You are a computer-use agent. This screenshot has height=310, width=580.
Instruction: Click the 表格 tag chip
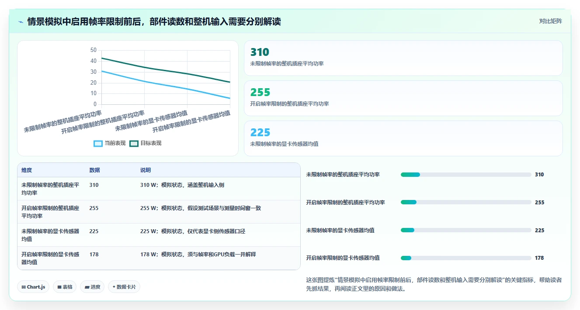click(65, 287)
